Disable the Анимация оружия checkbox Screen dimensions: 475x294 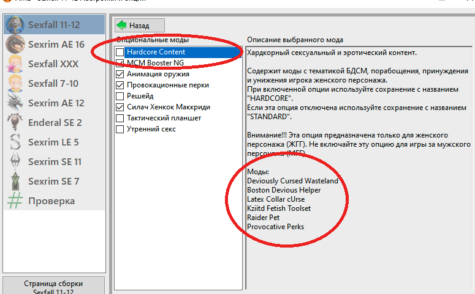pos(120,75)
